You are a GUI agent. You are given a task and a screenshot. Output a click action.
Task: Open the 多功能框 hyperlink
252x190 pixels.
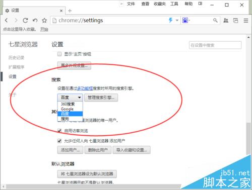point(85,88)
